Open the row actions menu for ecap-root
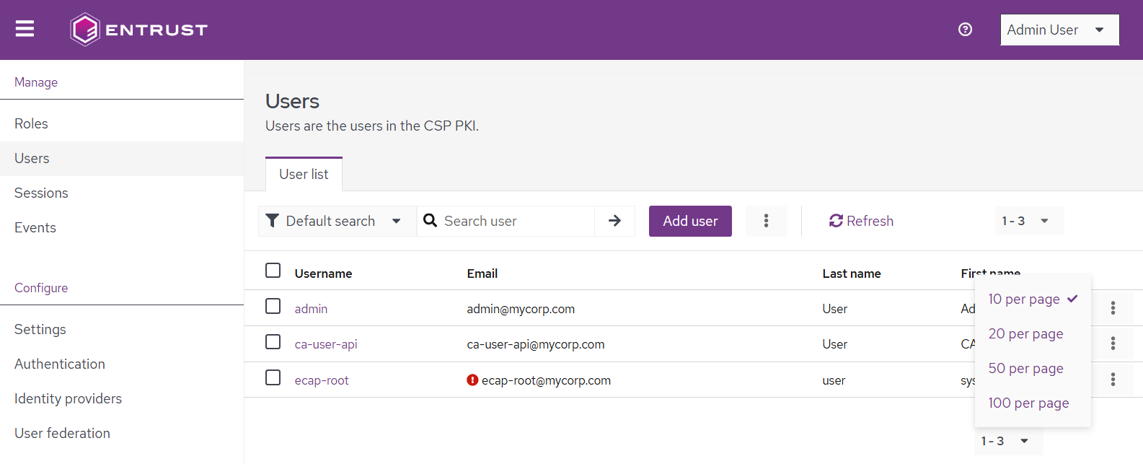The height and width of the screenshot is (464, 1143). [x=1113, y=380]
